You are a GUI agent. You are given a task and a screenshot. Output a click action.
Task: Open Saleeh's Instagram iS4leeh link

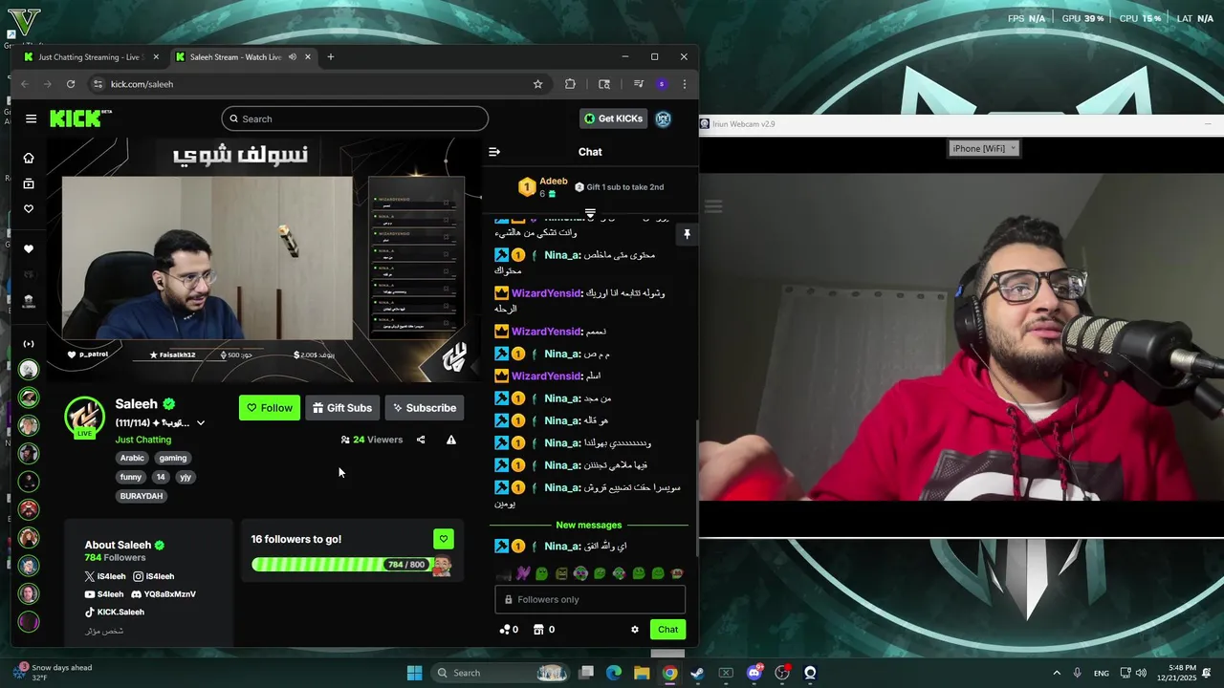[x=153, y=576]
